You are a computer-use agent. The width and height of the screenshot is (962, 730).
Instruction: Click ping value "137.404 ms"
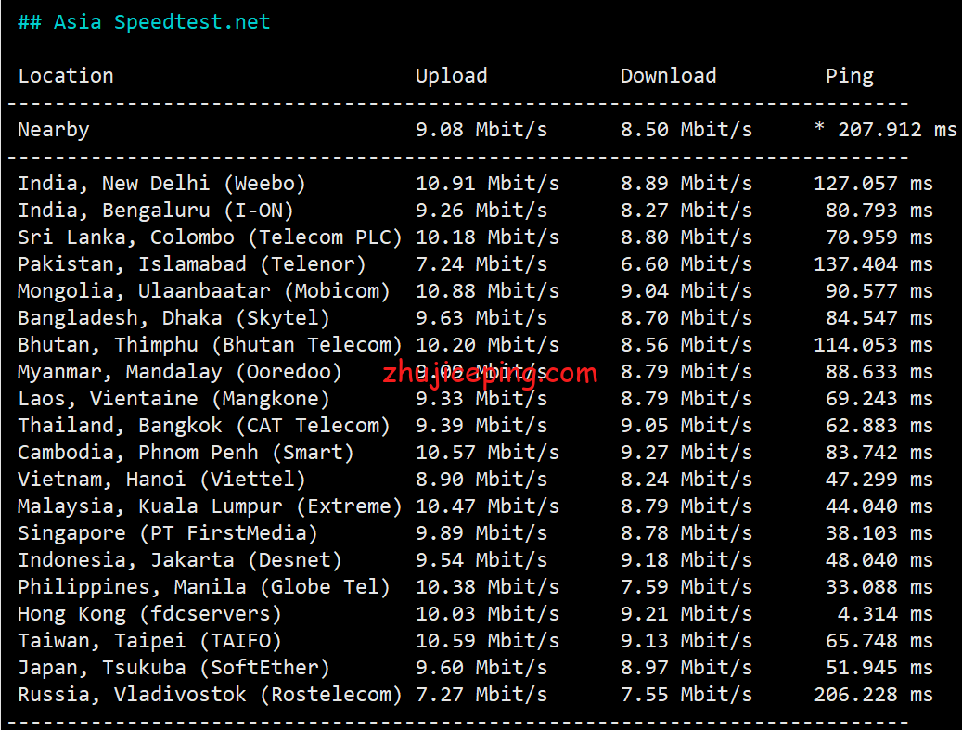click(873, 264)
